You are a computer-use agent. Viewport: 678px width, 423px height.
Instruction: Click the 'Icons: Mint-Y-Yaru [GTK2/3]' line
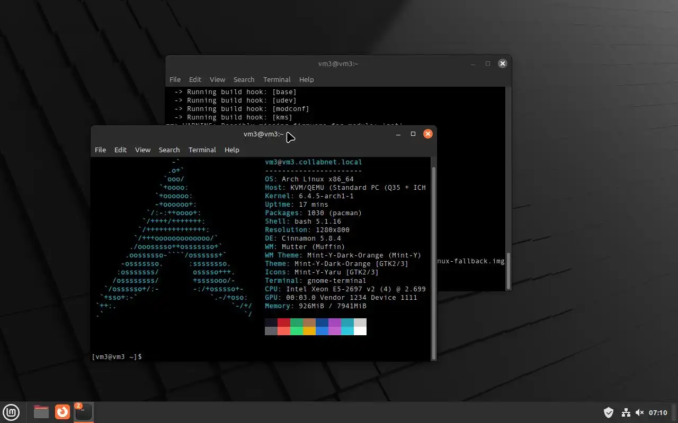(322, 272)
